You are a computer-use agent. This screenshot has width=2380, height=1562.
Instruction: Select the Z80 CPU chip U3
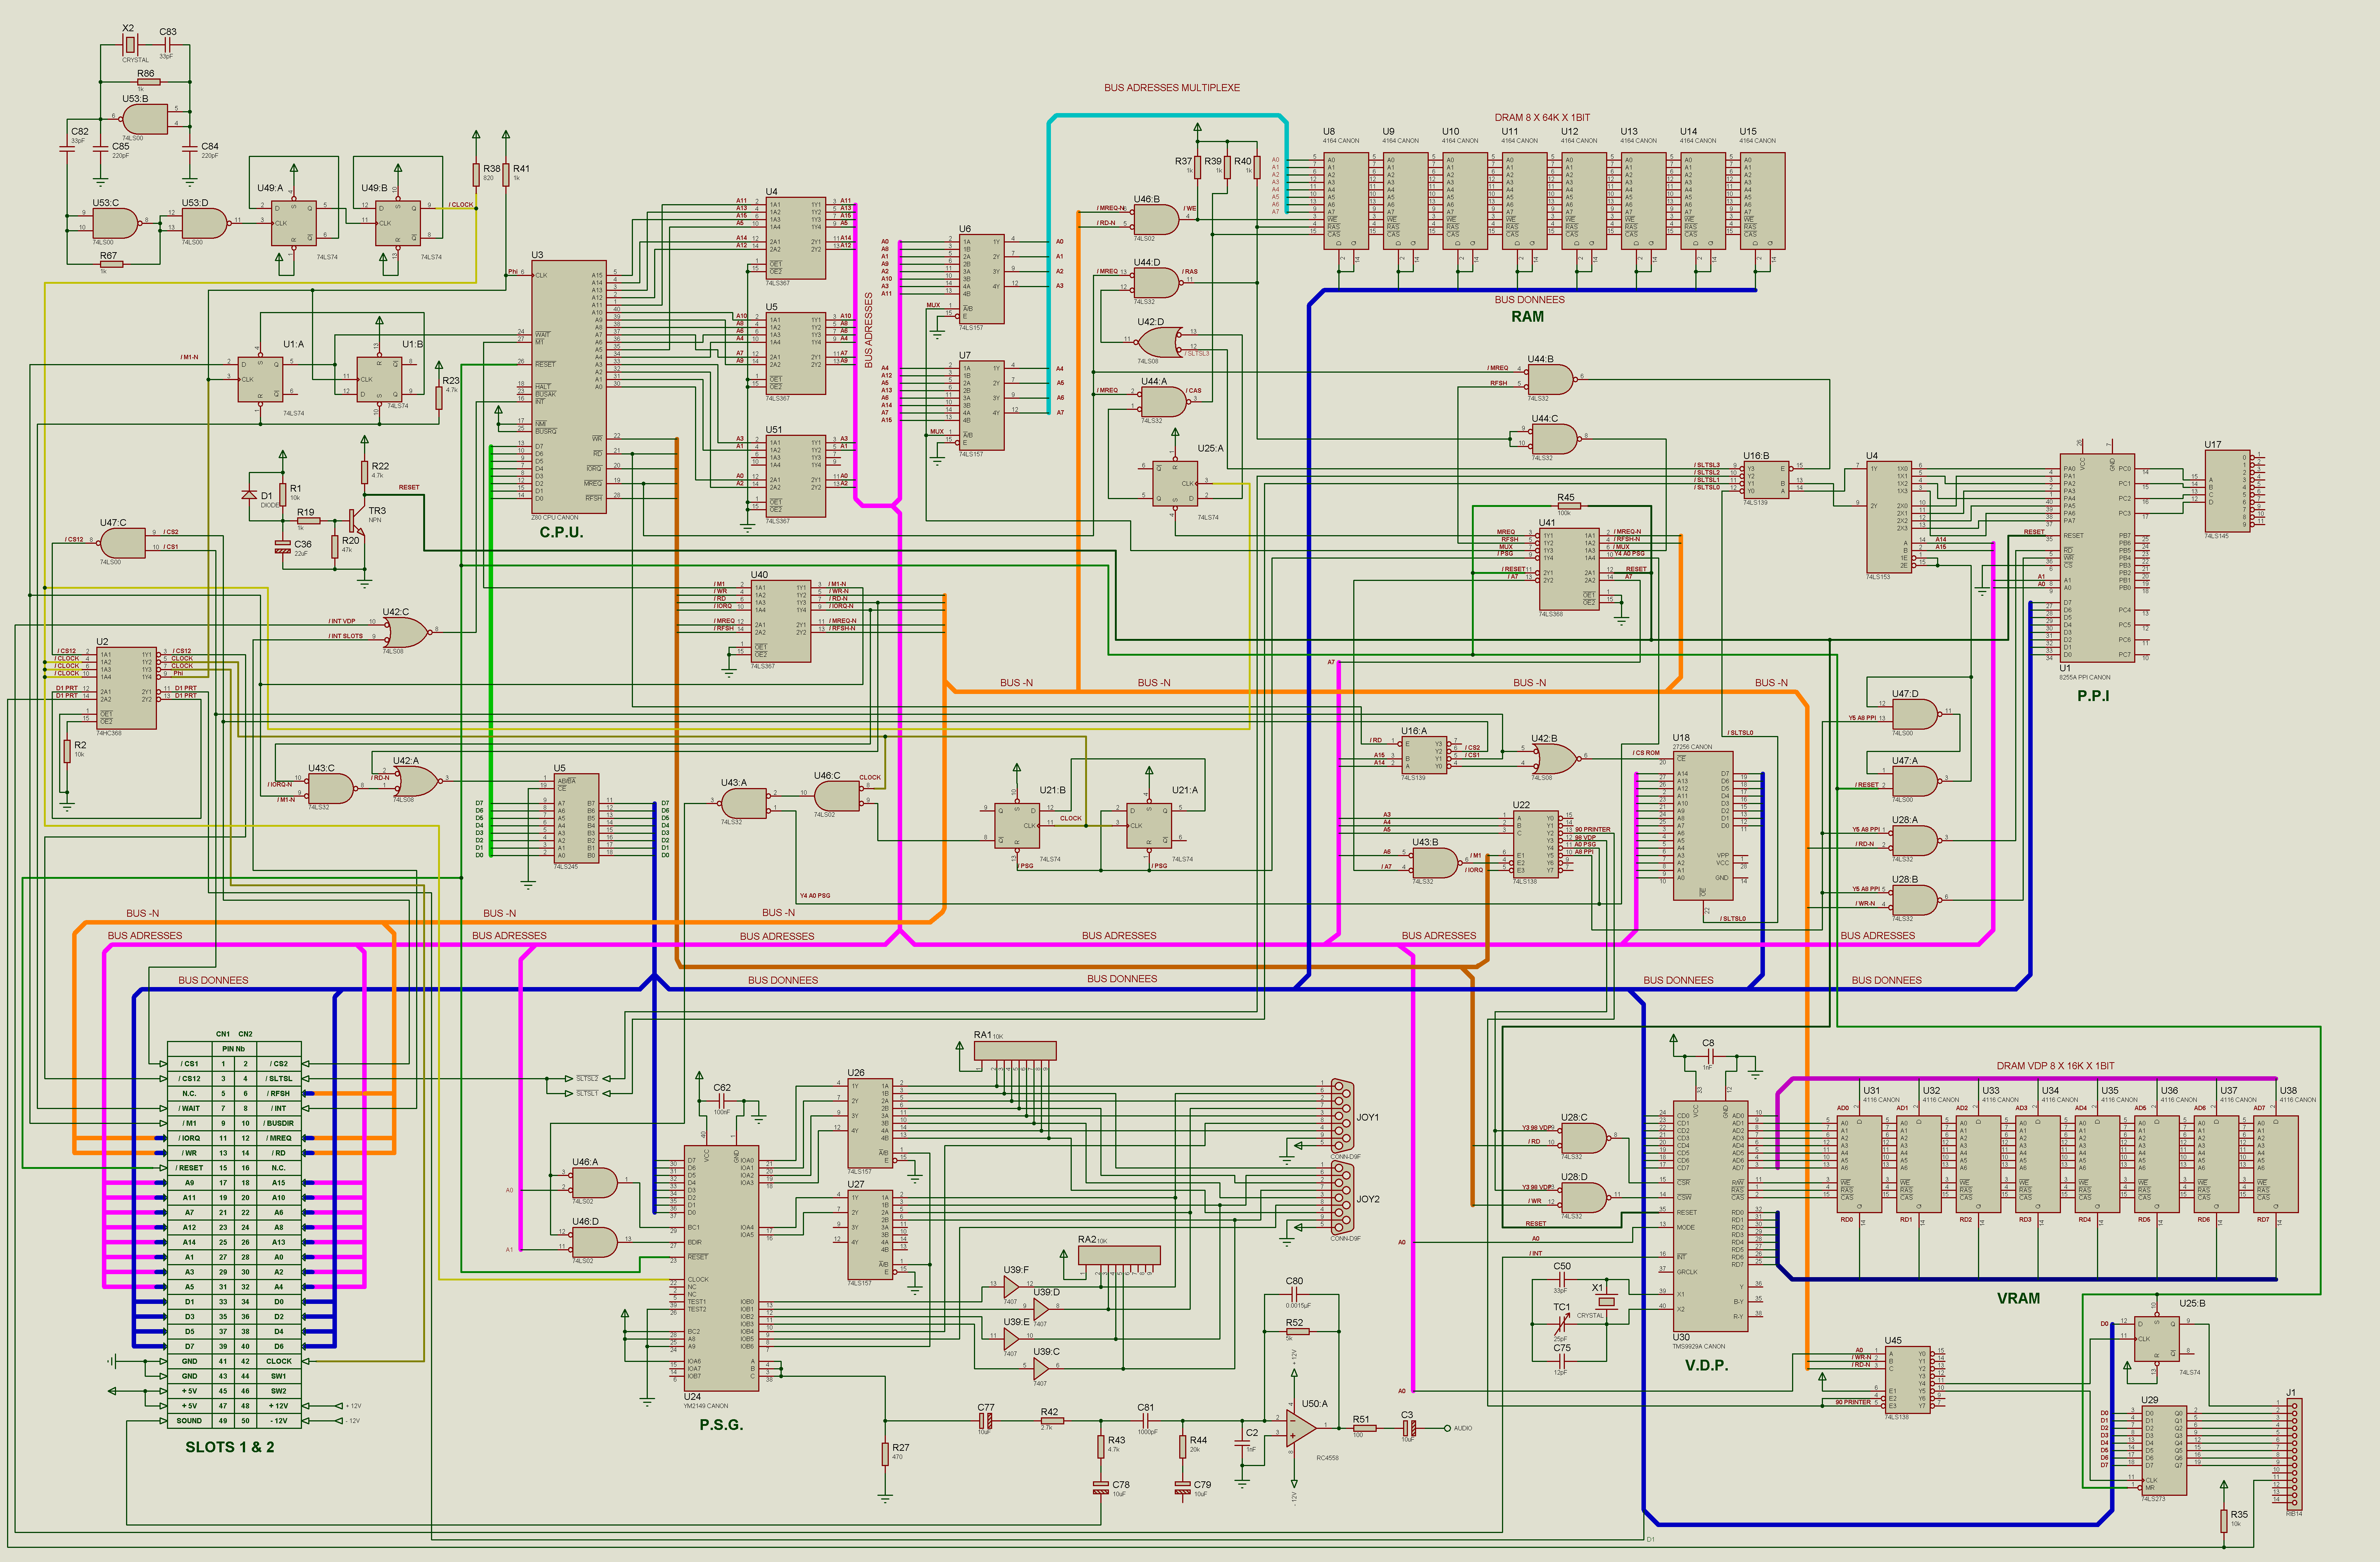pyautogui.click(x=568, y=388)
